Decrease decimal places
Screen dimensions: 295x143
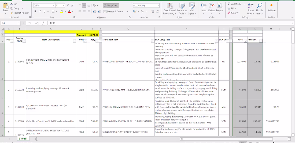click(x=157, y=12)
